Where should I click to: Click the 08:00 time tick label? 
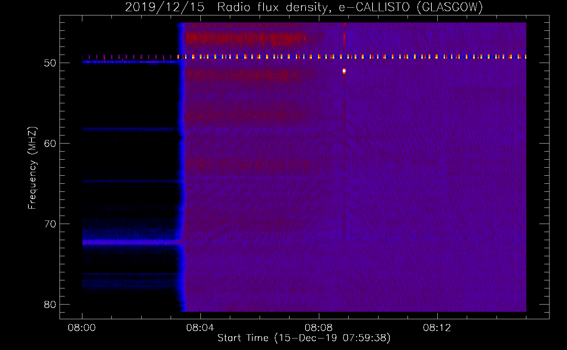[x=82, y=328]
